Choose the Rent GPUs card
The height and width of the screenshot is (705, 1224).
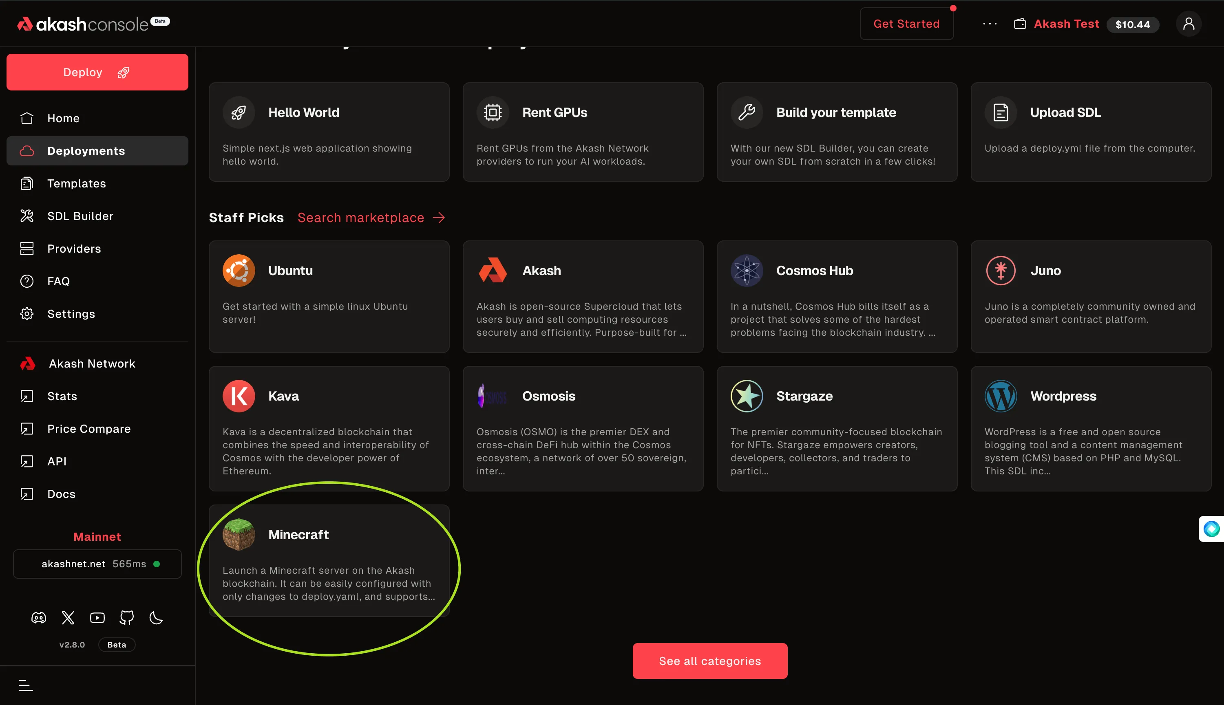583,132
